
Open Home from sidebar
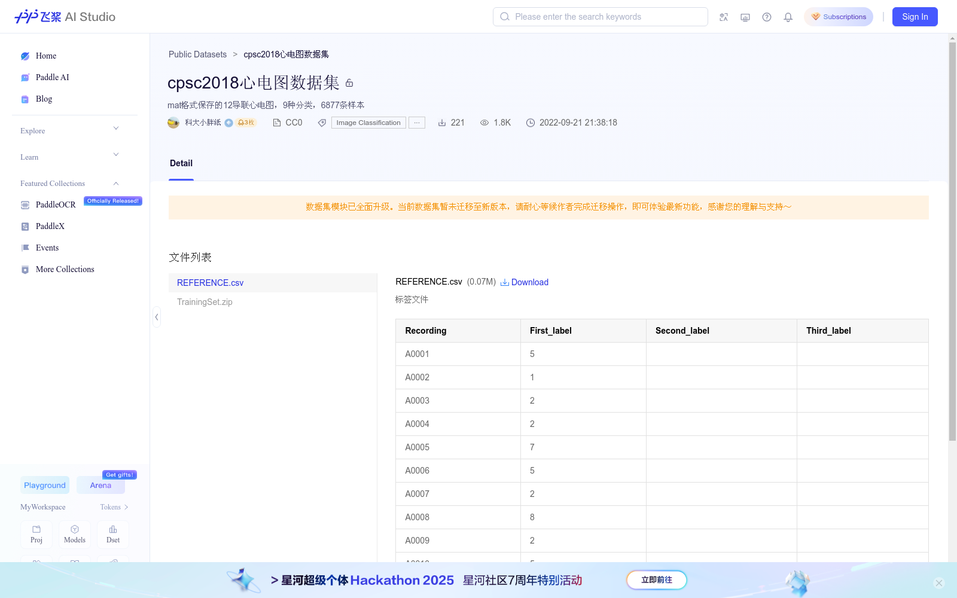pos(46,56)
